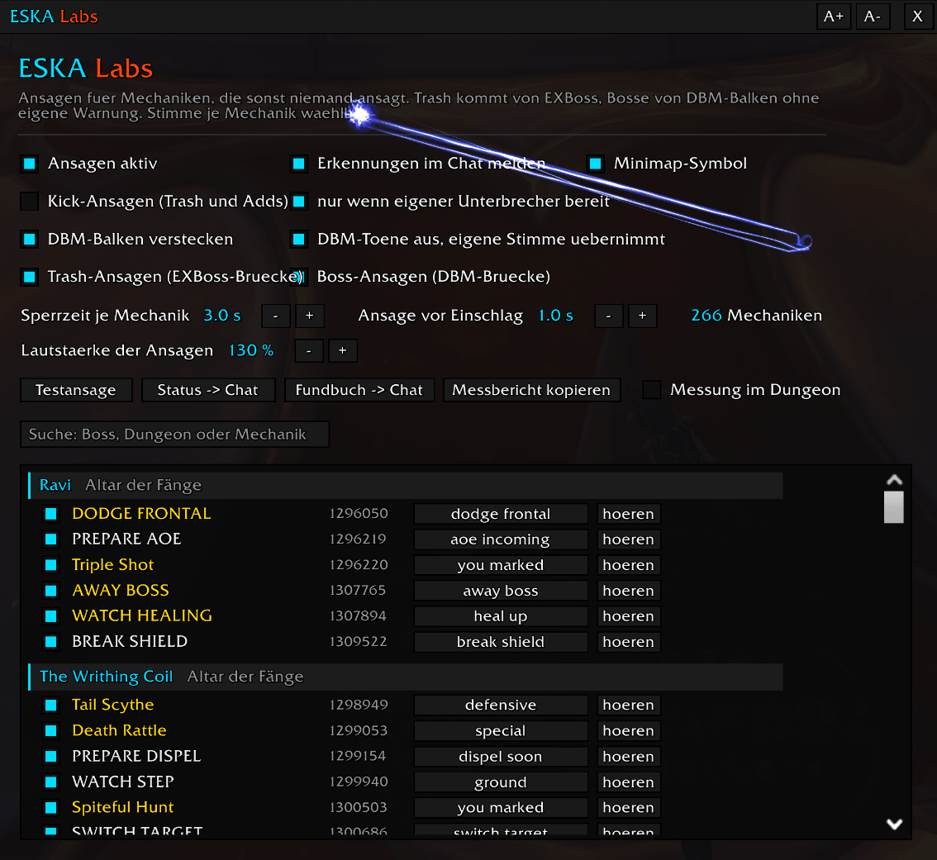This screenshot has width=937, height=860.
Task: Increase font size with A+ button
Action: tap(833, 17)
